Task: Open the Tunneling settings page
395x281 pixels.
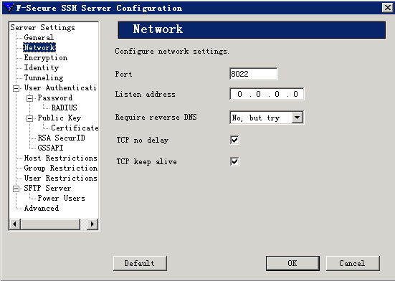Action: click(x=44, y=78)
